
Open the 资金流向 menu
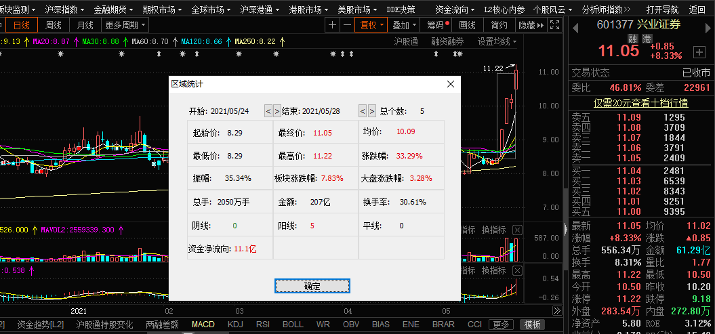(x=456, y=9)
